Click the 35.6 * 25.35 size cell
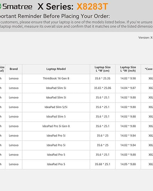The width and height of the screenshot is (153, 191). tap(102, 79)
